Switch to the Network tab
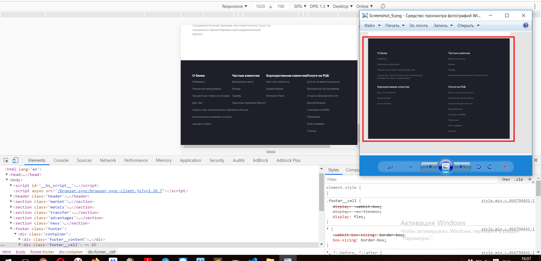The image size is (541, 261). tap(108, 160)
